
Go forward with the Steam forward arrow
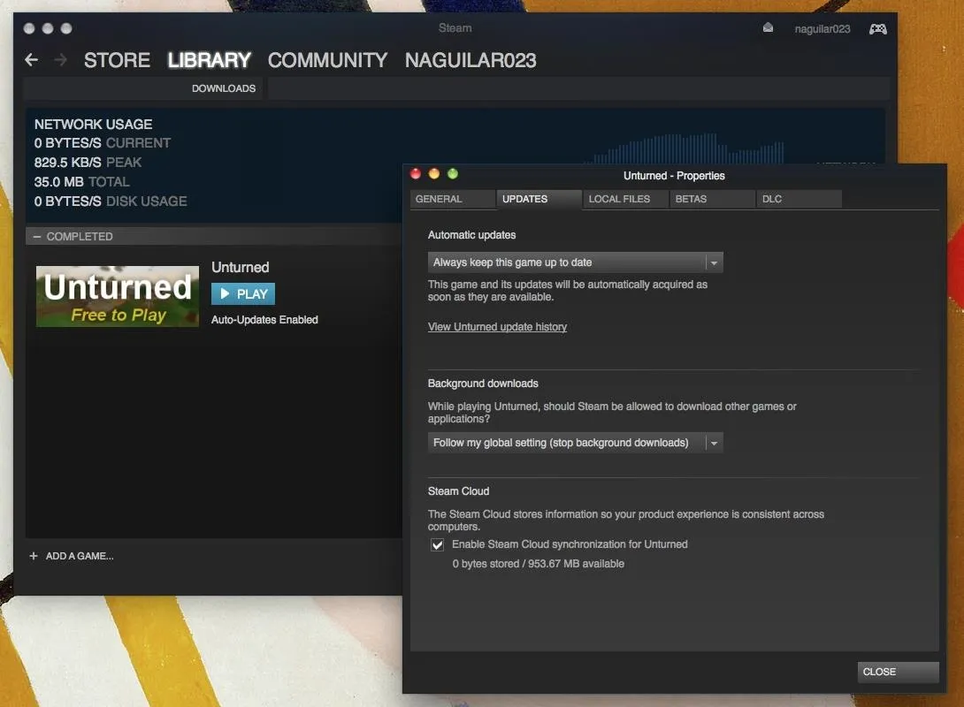click(60, 59)
